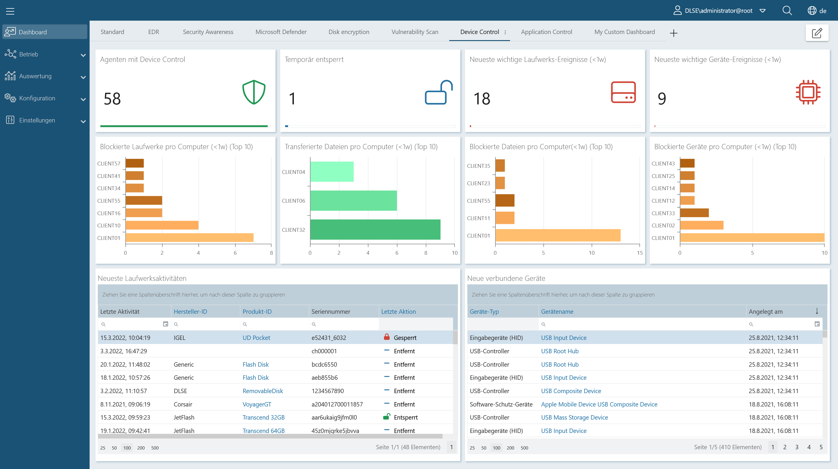Open Device Control tab options menu dots

point(505,32)
